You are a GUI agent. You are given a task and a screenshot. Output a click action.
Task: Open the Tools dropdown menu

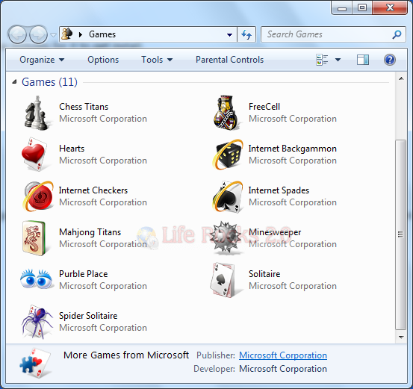[x=157, y=60]
